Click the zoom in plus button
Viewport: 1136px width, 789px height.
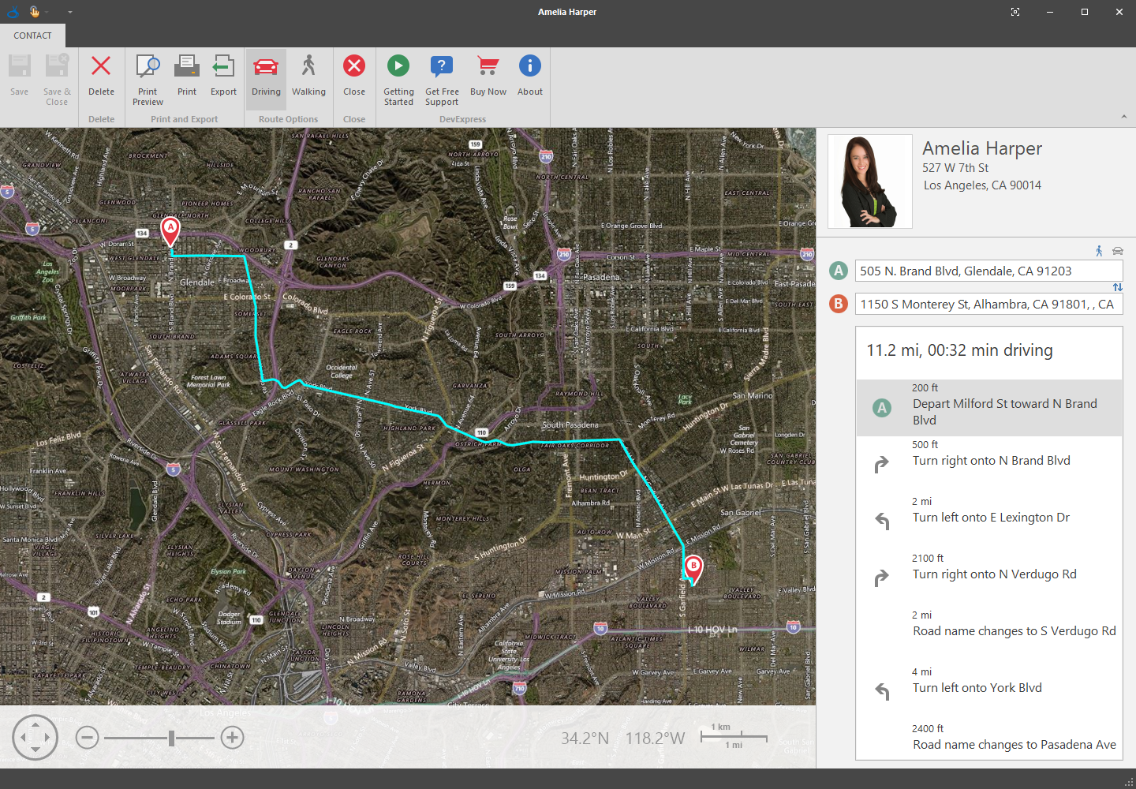tap(232, 738)
